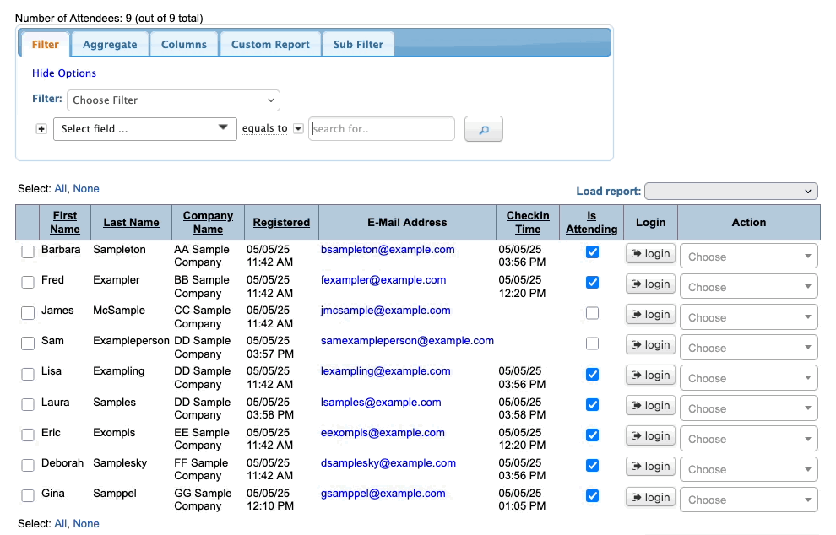Click login button for Eric Exompls

tap(649, 435)
